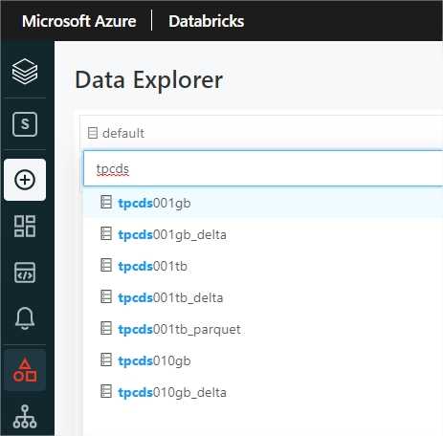Click the database icon beside default
The width and height of the screenshot is (443, 436).
point(93,133)
